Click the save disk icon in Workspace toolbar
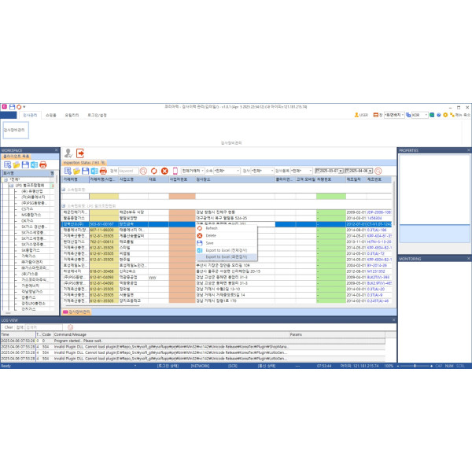 click(26, 164)
